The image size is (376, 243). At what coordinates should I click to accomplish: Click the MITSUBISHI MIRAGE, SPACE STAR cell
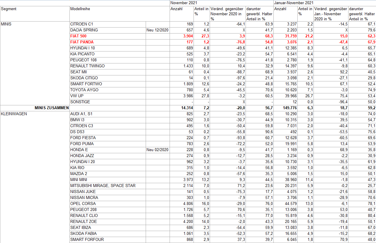(103, 186)
